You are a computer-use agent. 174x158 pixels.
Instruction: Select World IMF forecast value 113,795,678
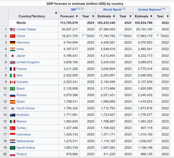69,23
